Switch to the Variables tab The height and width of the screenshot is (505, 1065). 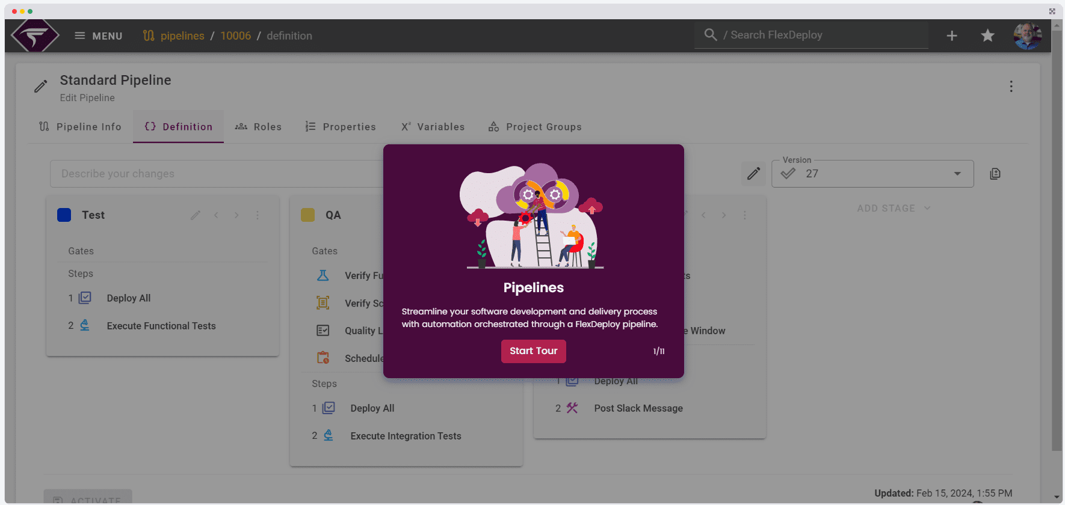[433, 127]
